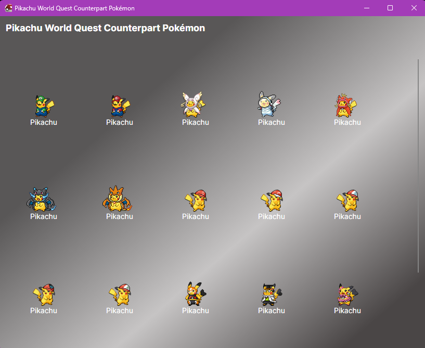Select cap Pikachu with blue emblem on red cap
Screen dimensions: 425x348
44,294
